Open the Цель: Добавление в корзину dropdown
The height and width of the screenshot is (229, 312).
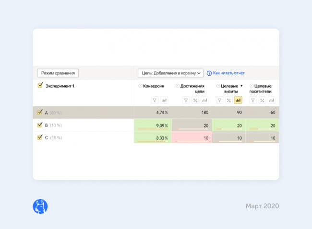click(170, 73)
